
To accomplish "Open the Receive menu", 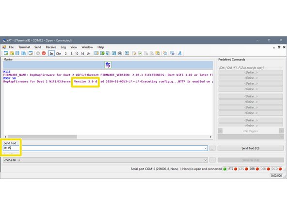I will click(51, 47).
